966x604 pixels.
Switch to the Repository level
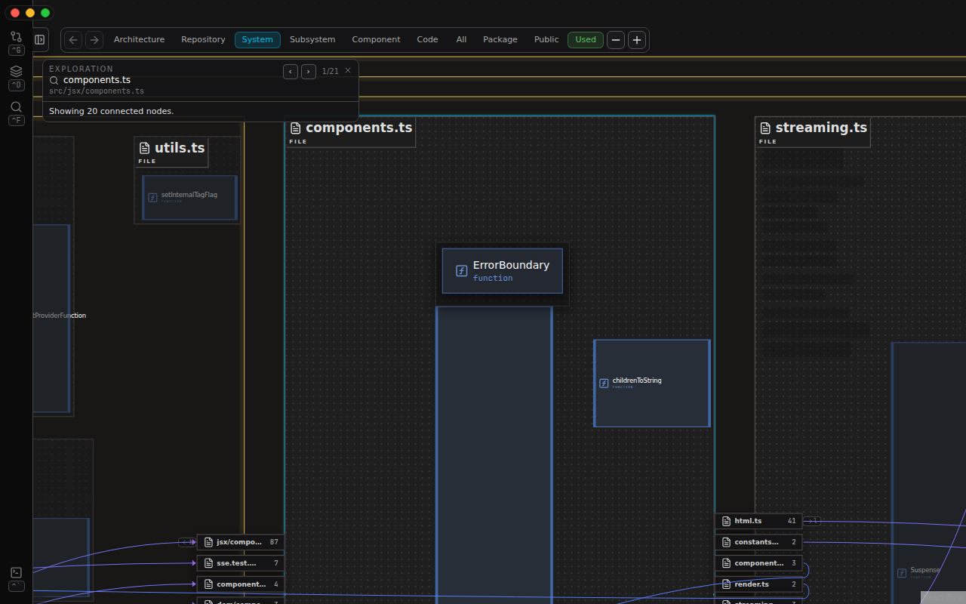pyautogui.click(x=203, y=39)
